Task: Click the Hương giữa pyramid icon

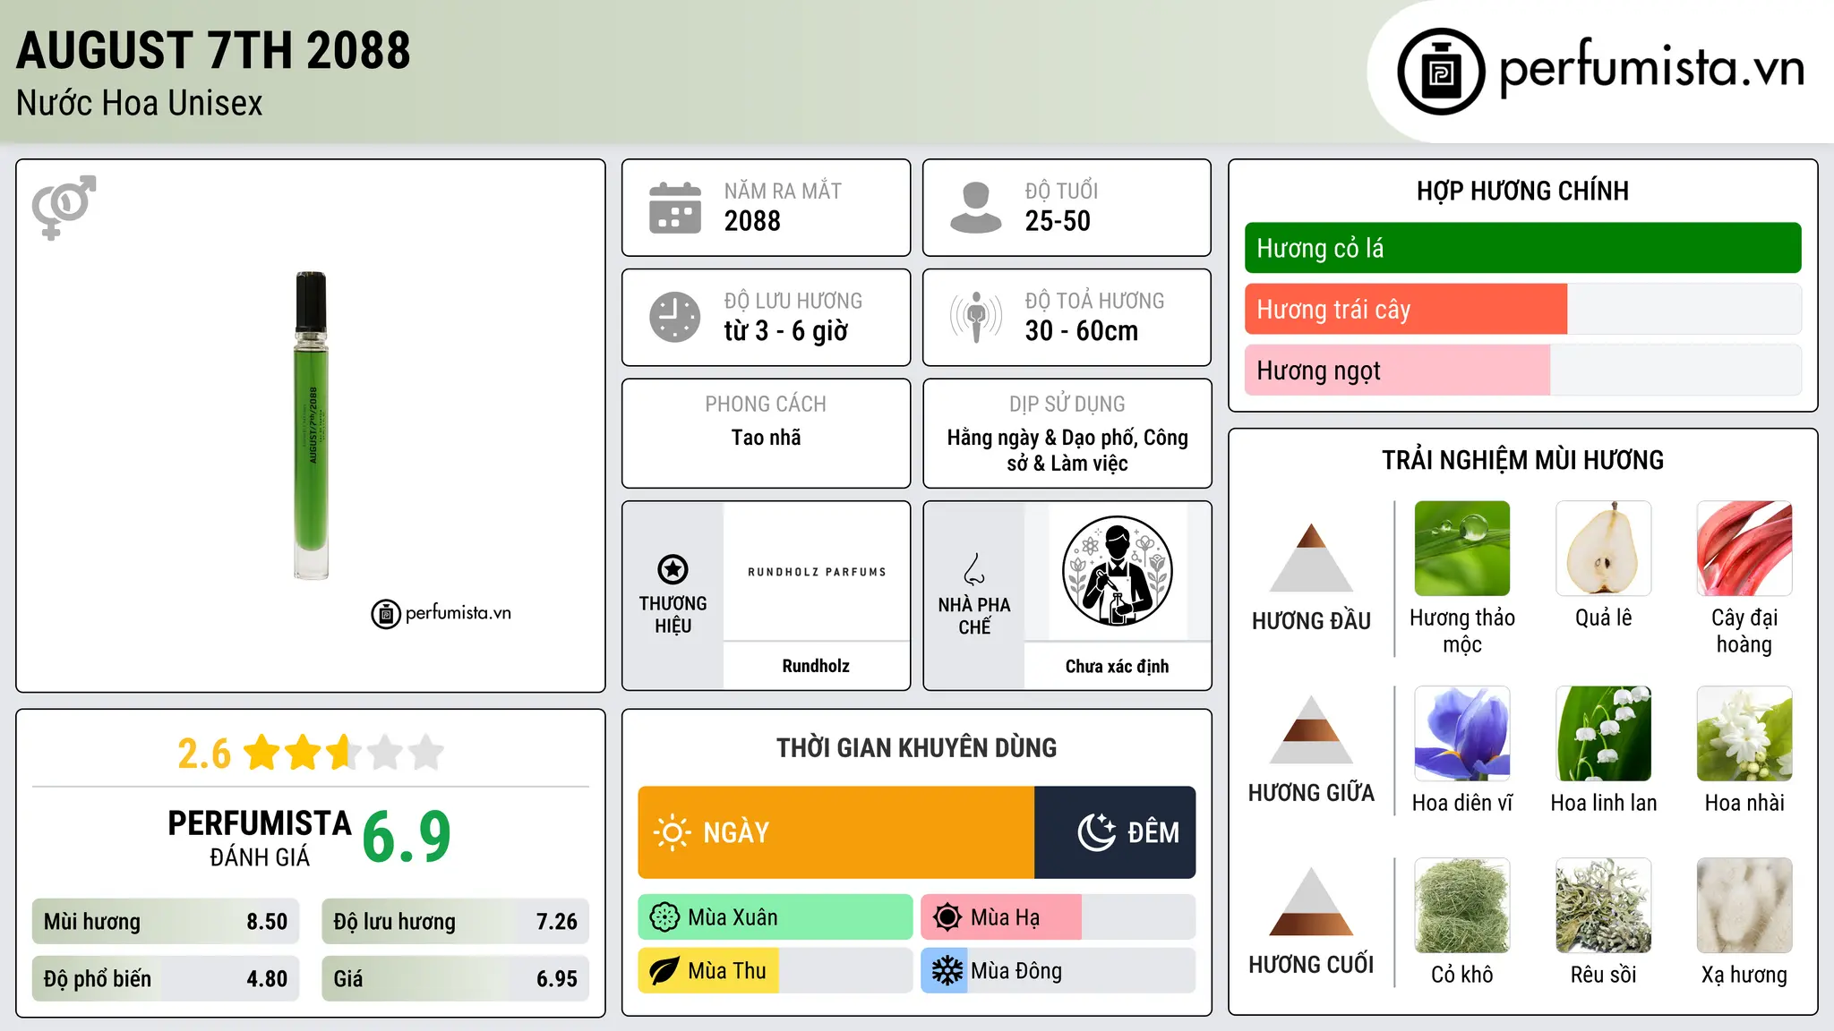Action: [1311, 729]
